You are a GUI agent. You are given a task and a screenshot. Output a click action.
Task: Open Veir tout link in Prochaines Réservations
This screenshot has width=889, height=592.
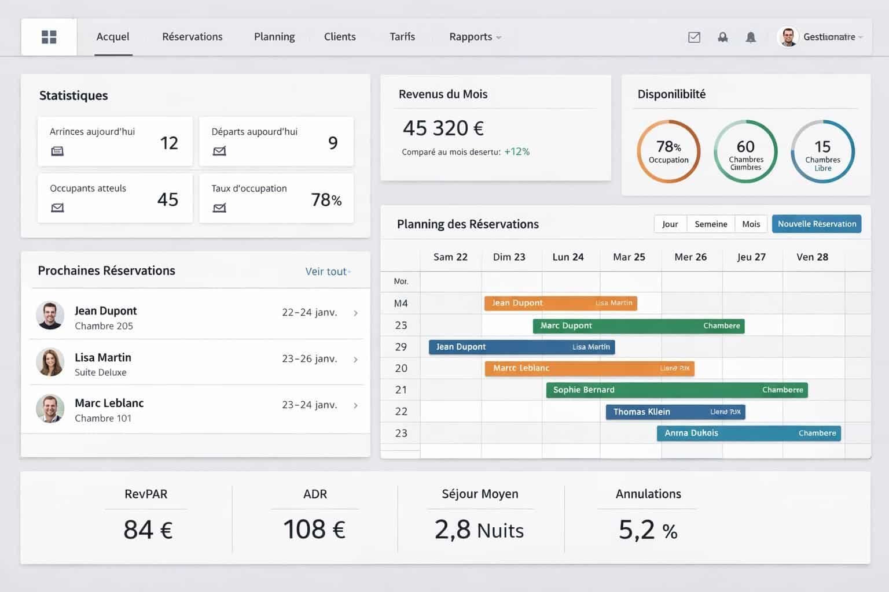[326, 271]
